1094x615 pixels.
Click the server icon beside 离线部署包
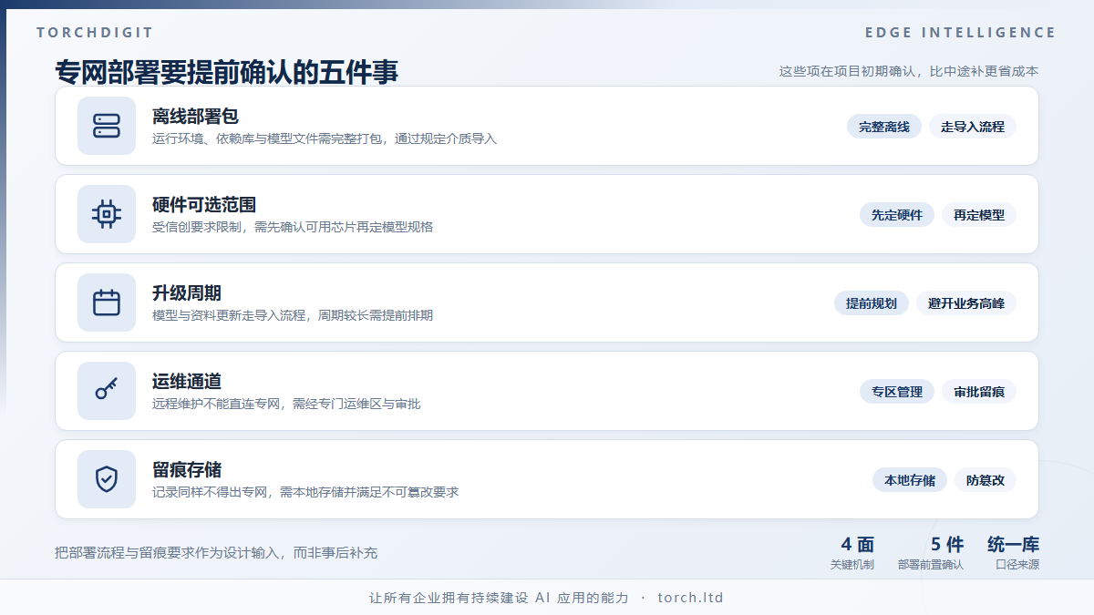(x=107, y=126)
